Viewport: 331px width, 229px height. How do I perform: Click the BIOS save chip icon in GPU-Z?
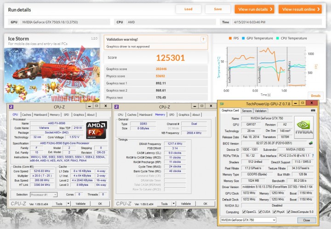coord(310,143)
